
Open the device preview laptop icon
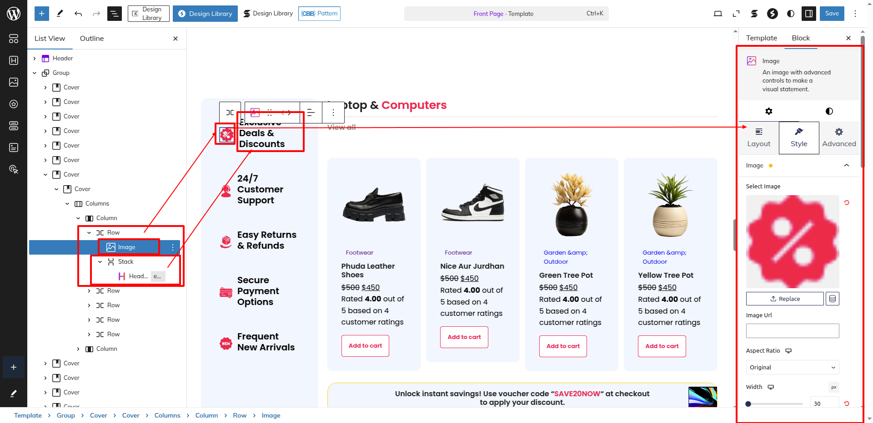click(x=718, y=14)
